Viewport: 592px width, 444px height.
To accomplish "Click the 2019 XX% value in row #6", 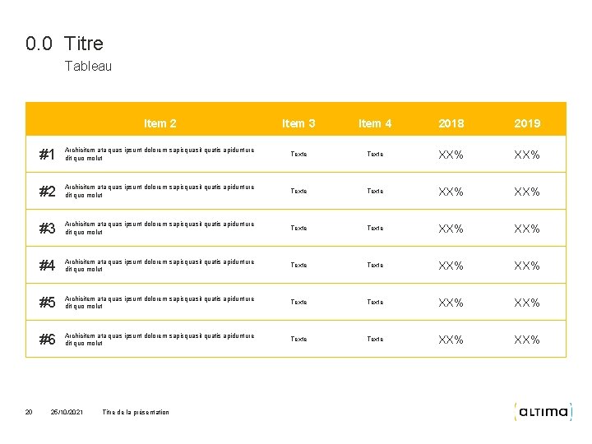I will (x=527, y=340).
